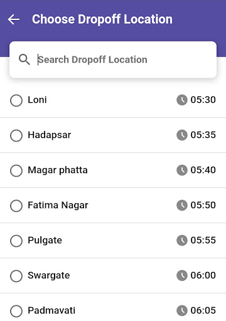Choose the Padmavati radio button
The image size is (226, 321).
(x=16, y=311)
